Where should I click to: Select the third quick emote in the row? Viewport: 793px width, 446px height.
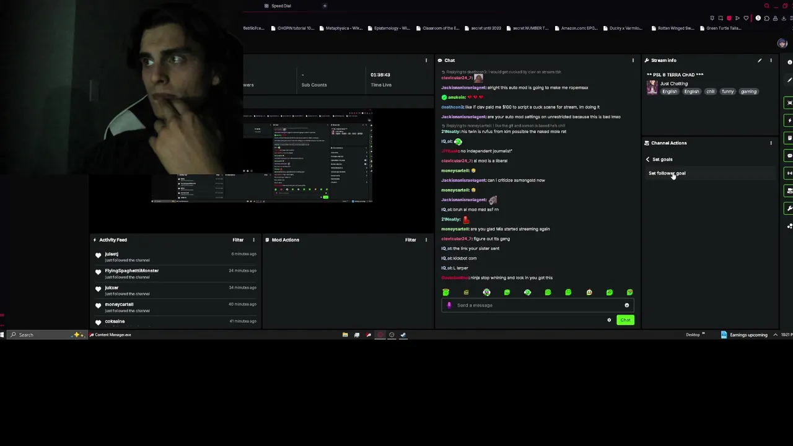coord(486,292)
